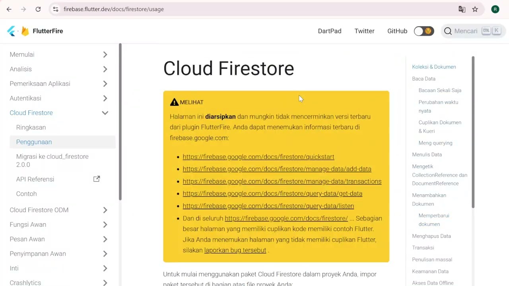The image size is (509, 286).
Task: Open the firestore/quickstart link
Action: [258, 157]
